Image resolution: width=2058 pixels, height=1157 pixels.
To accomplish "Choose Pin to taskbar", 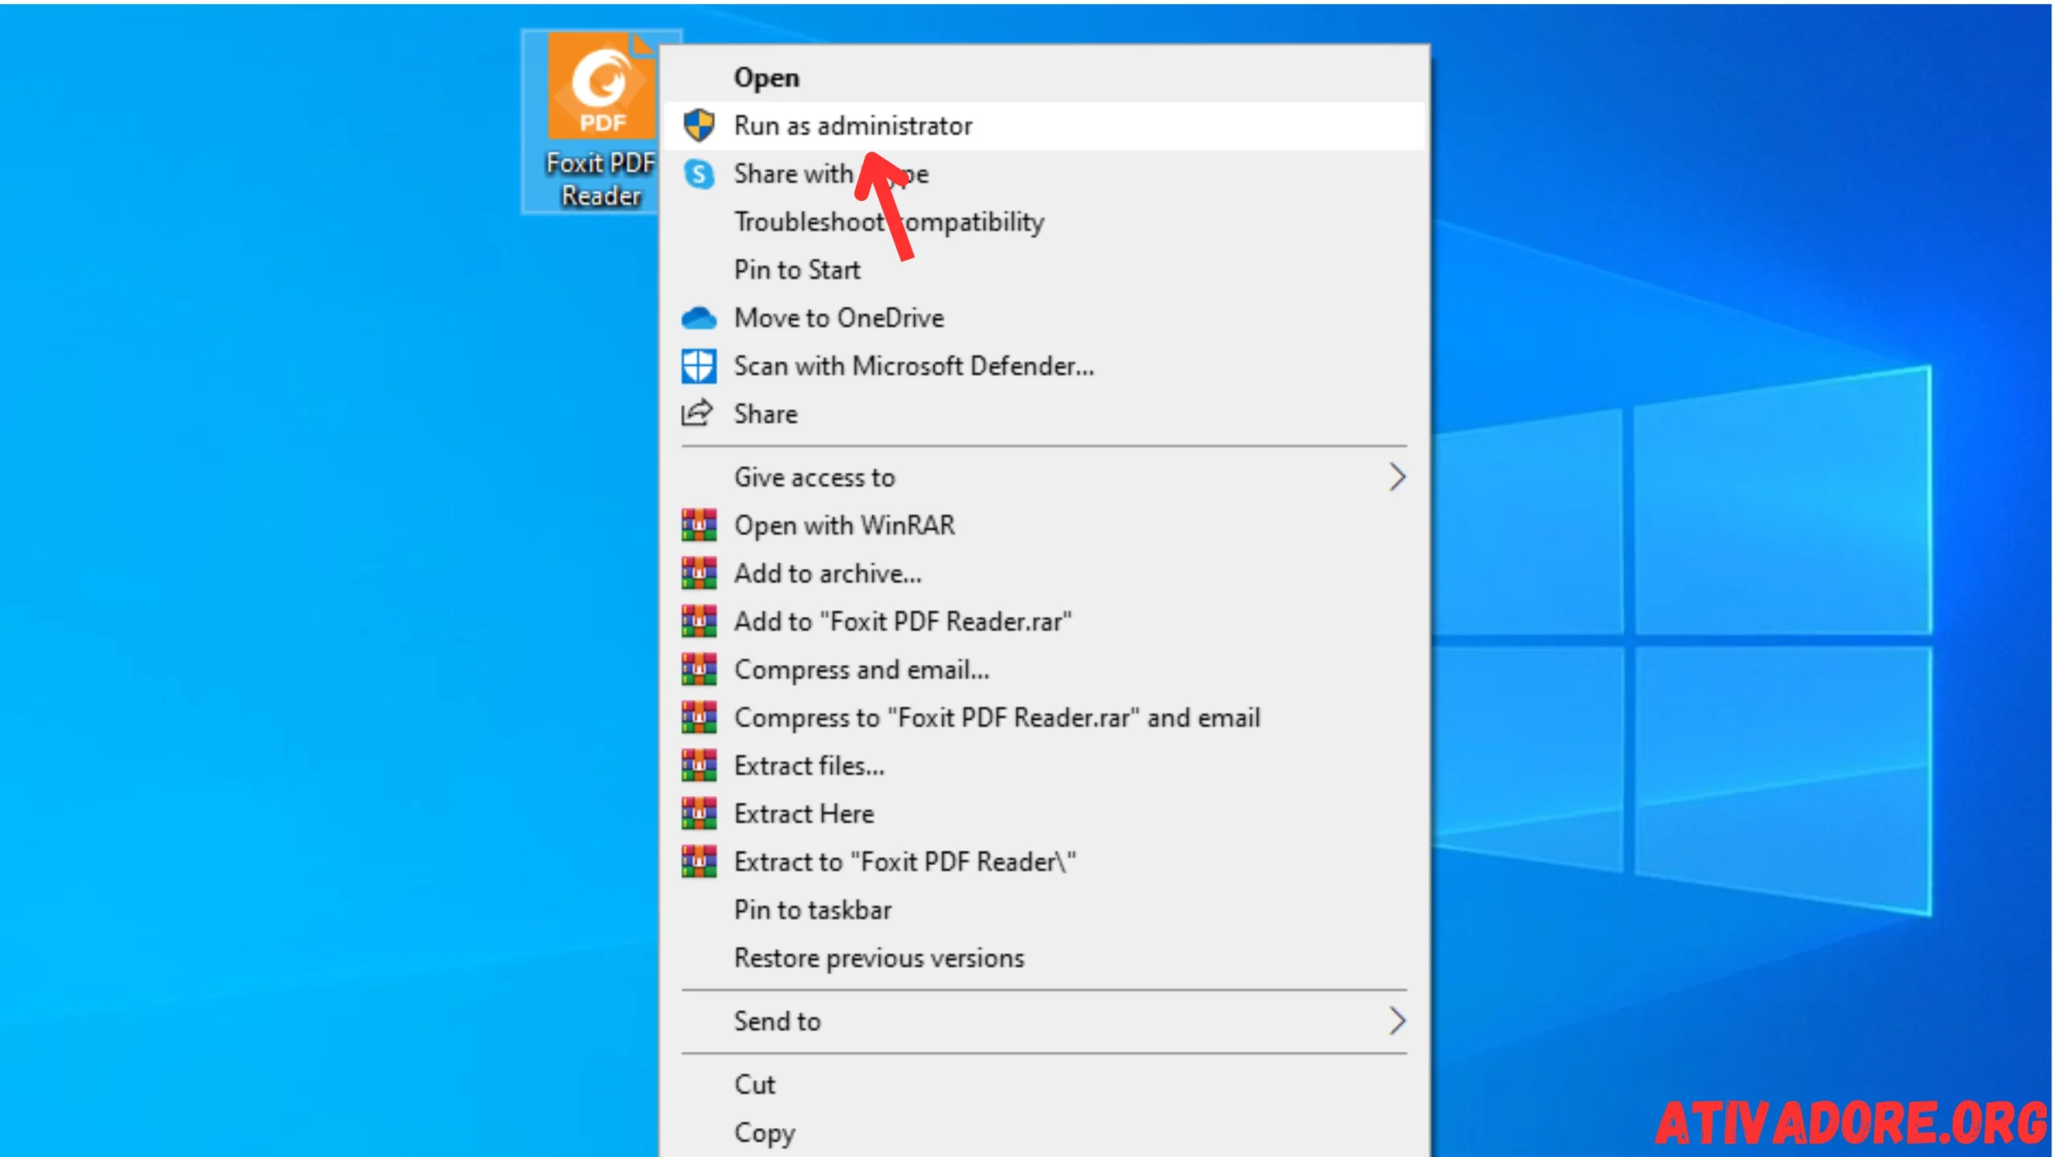I will click(x=1043, y=910).
